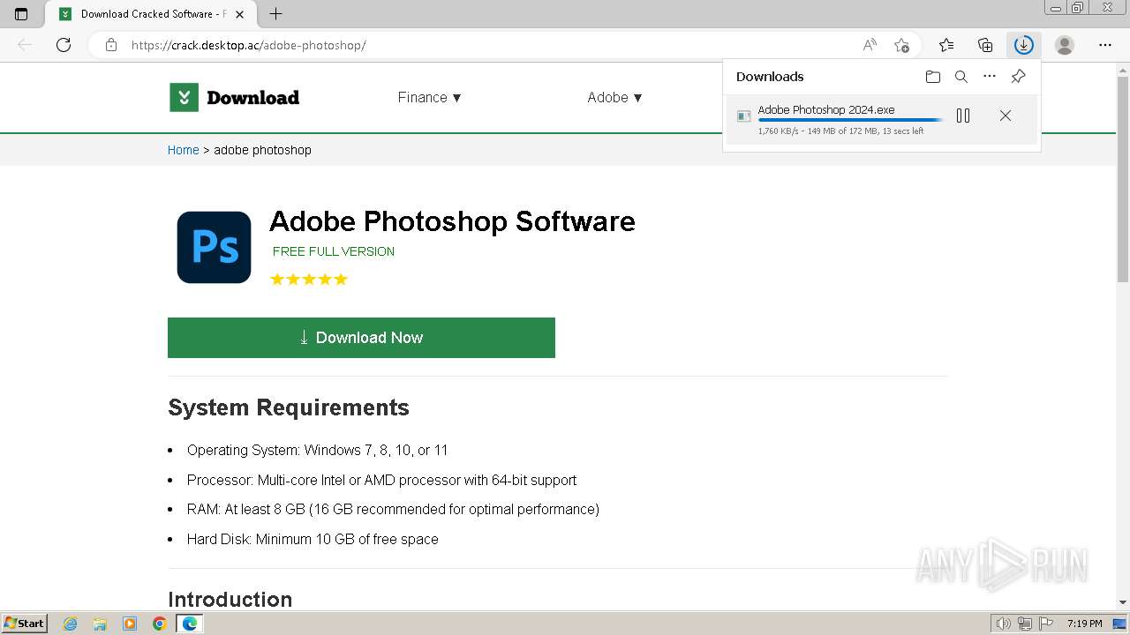Select Edge taskbar button

point(189,624)
